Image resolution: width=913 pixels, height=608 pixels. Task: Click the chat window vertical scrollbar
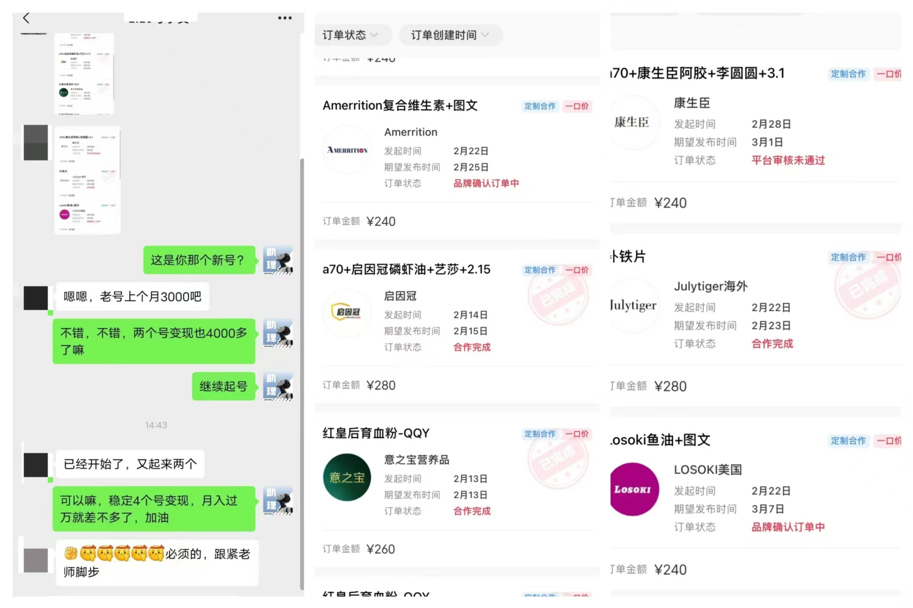302,373
